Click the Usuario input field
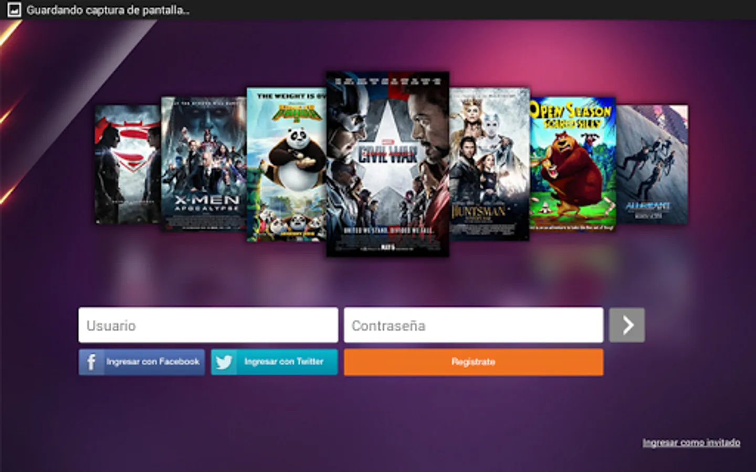The width and height of the screenshot is (756, 472). point(208,325)
